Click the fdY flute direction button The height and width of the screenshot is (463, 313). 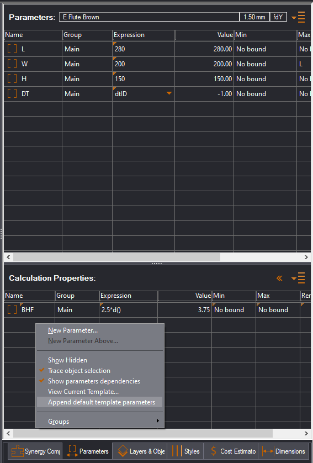278,17
